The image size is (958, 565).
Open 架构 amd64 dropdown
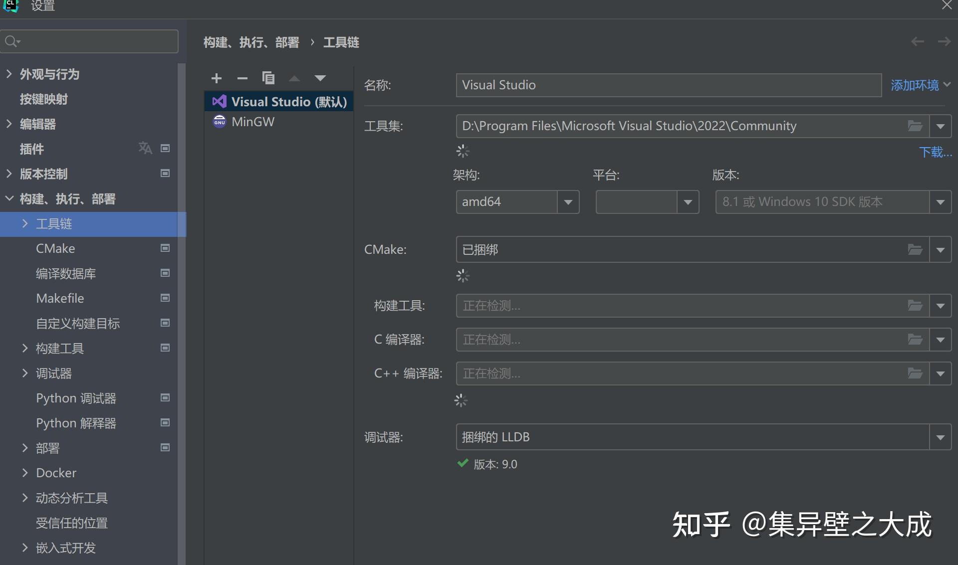[568, 202]
